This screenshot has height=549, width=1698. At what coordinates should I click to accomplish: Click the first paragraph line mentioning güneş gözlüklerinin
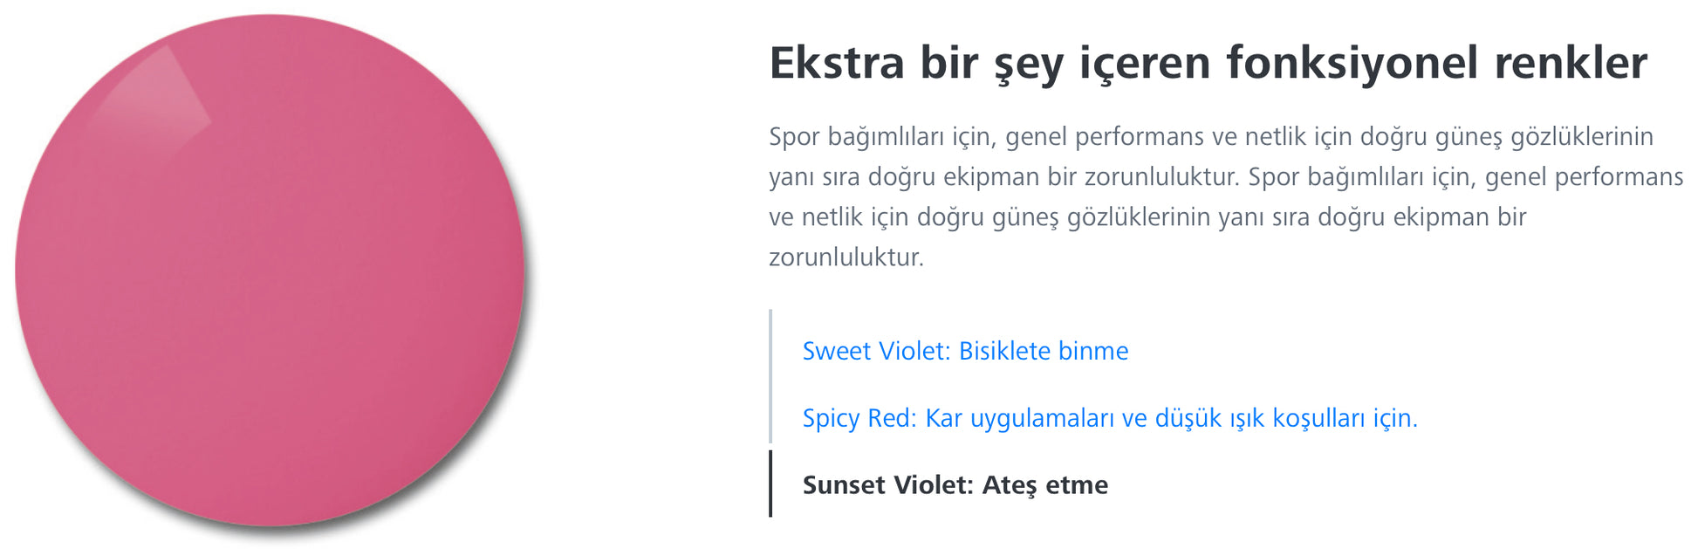(x=1210, y=137)
